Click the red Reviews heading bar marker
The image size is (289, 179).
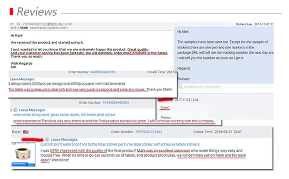11,11
